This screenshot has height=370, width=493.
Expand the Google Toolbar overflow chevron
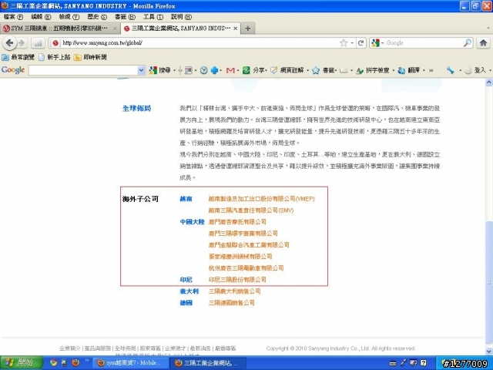point(431,70)
